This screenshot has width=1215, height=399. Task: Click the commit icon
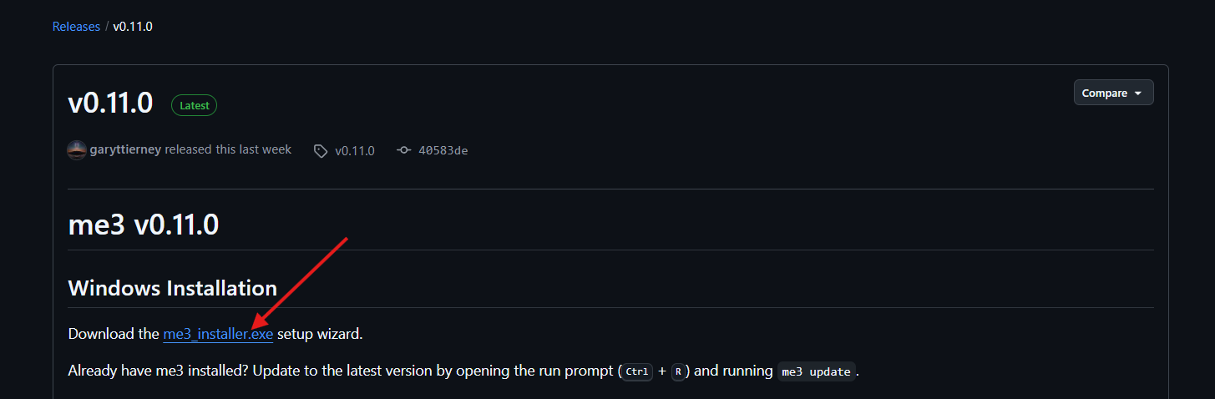click(404, 150)
